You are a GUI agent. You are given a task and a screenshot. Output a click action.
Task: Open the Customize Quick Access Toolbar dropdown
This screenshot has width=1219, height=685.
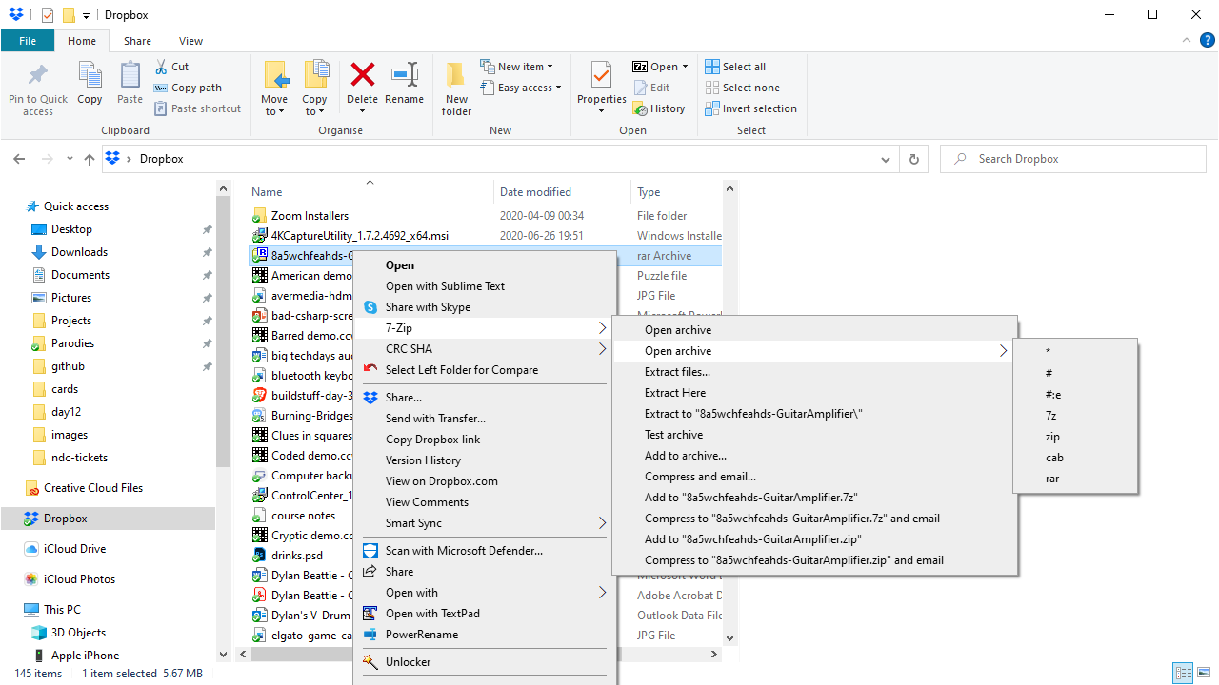click(87, 15)
